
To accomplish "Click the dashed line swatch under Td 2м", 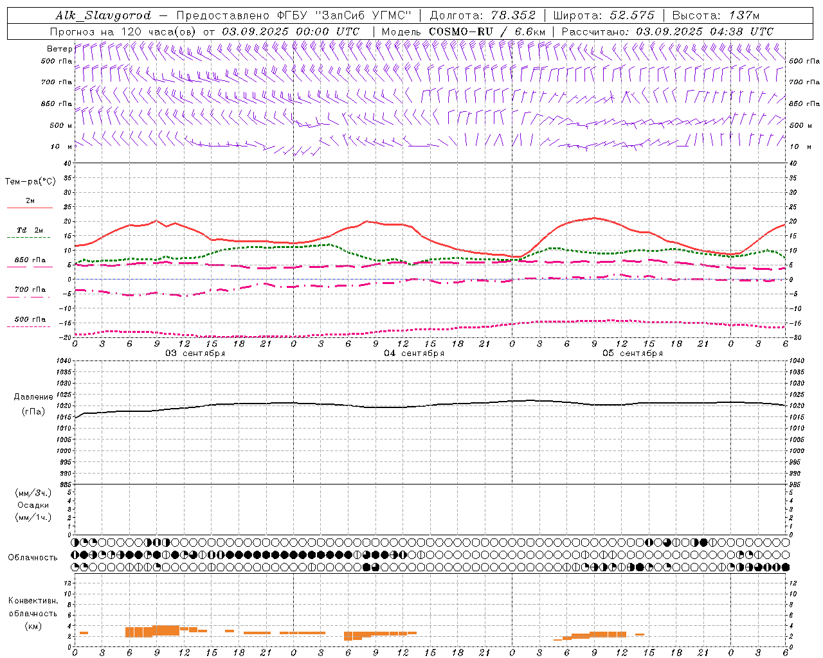I will click(29, 238).
